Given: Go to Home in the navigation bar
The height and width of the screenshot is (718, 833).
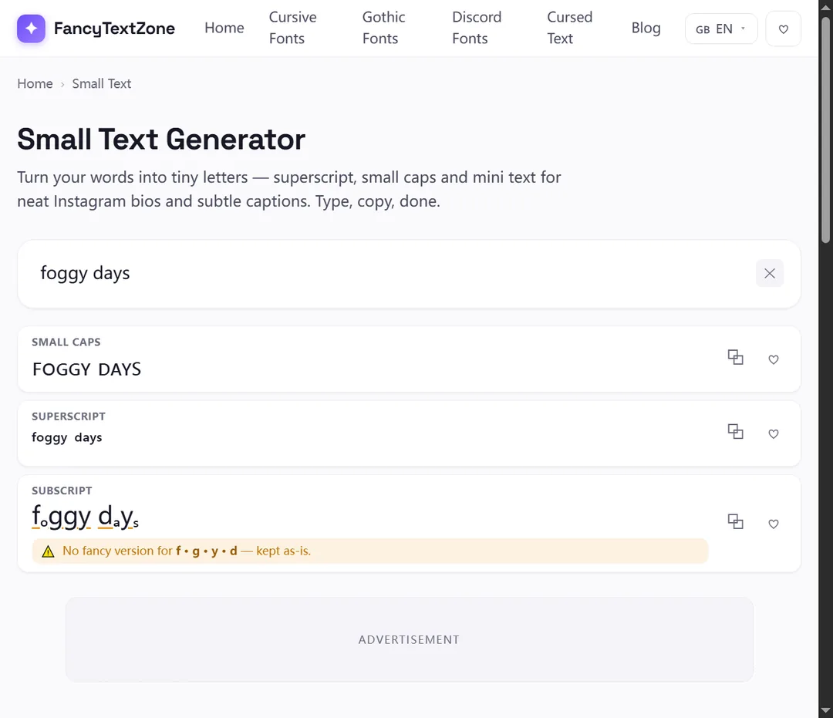Looking at the screenshot, I should (x=224, y=28).
